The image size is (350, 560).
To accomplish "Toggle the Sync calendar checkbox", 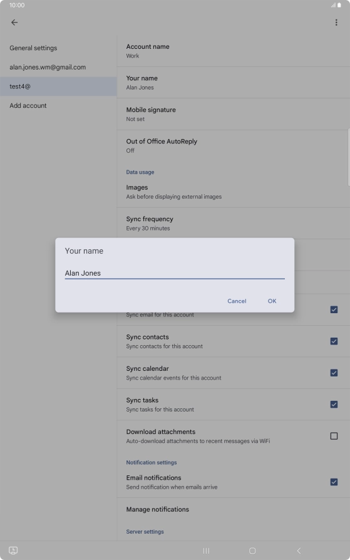I will [334, 373].
